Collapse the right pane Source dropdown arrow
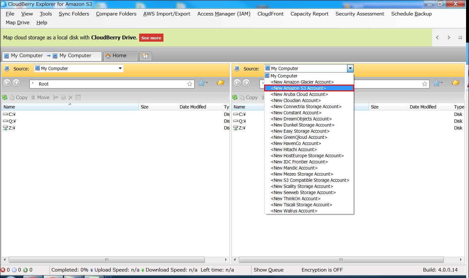Viewport: 469px width, 278px height. 350,68
